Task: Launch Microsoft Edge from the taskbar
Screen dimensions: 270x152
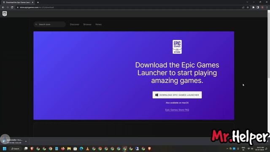Action: pyautogui.click(x=81, y=149)
